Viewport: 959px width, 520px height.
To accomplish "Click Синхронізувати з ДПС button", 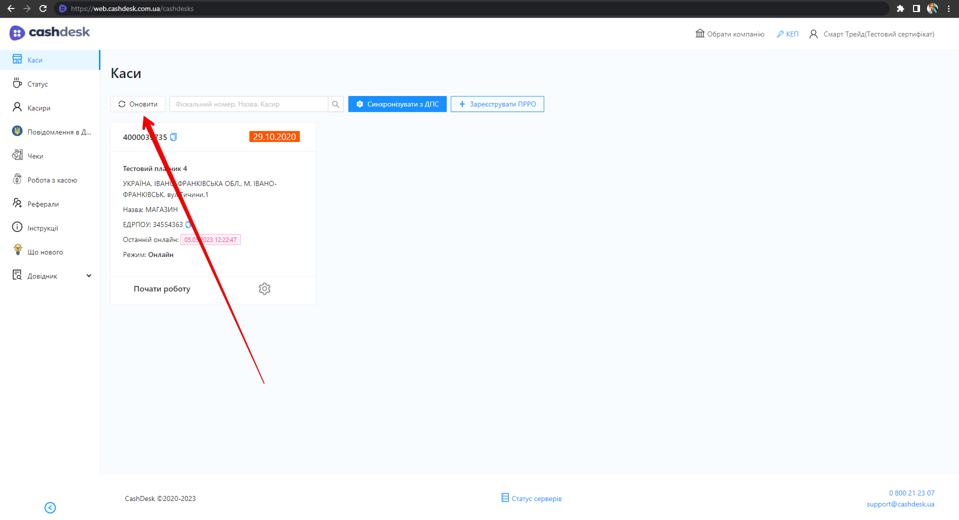I will tap(397, 104).
